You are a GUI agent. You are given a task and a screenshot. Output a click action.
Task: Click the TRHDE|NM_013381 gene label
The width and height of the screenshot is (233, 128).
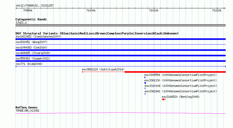(27, 111)
